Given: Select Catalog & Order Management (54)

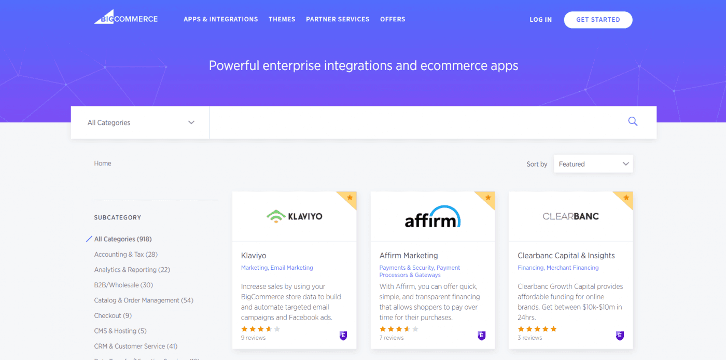Looking at the screenshot, I should point(144,300).
